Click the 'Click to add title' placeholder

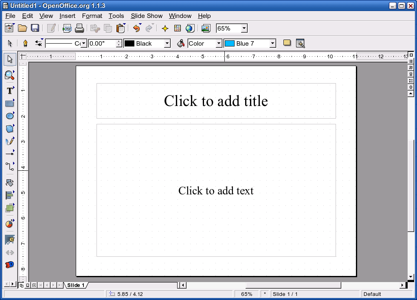(x=216, y=101)
